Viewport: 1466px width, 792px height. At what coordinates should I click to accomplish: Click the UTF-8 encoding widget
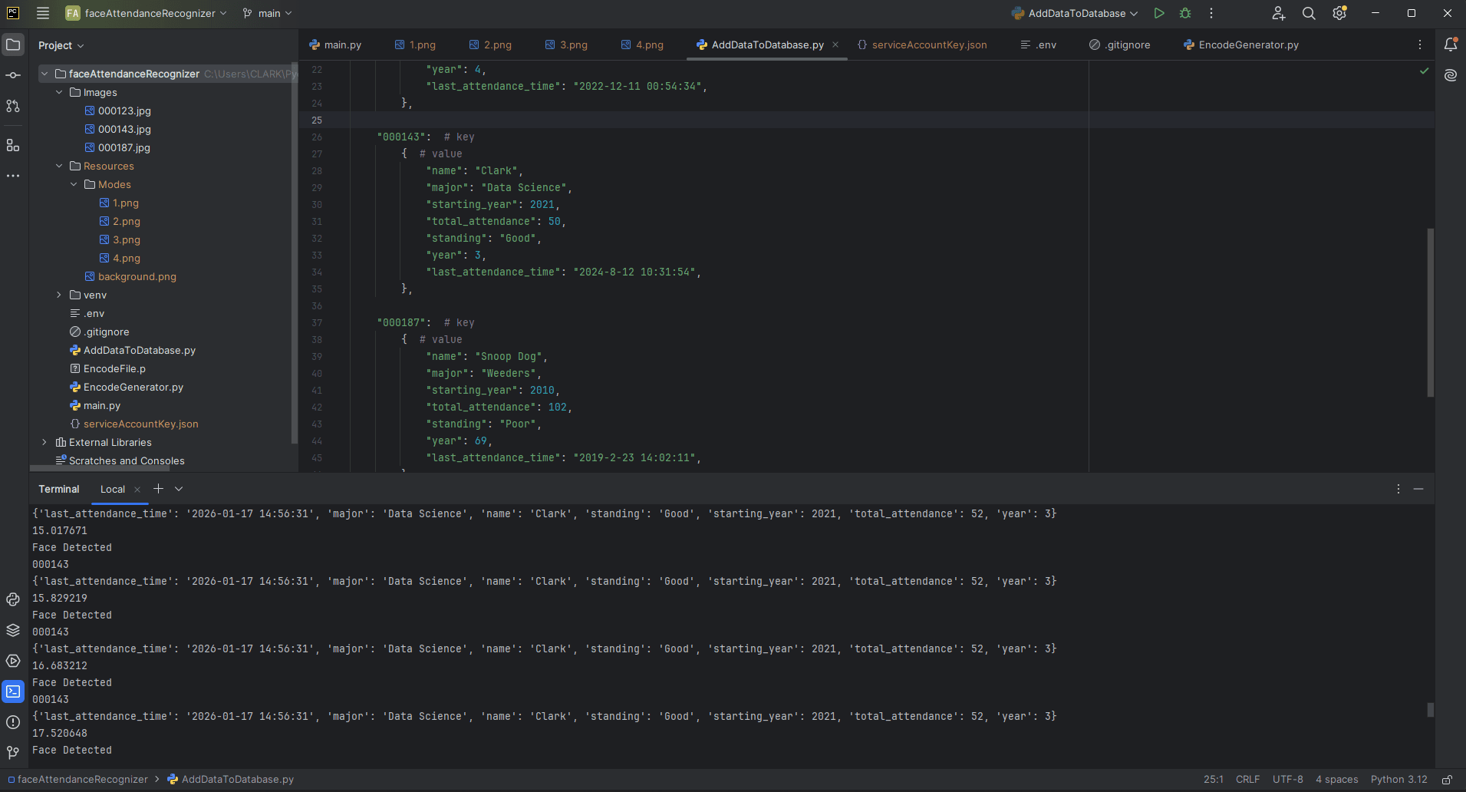[x=1287, y=779]
